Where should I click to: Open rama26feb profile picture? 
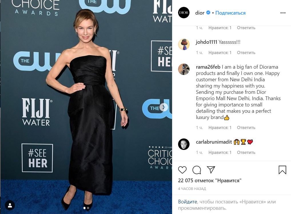[184, 69]
